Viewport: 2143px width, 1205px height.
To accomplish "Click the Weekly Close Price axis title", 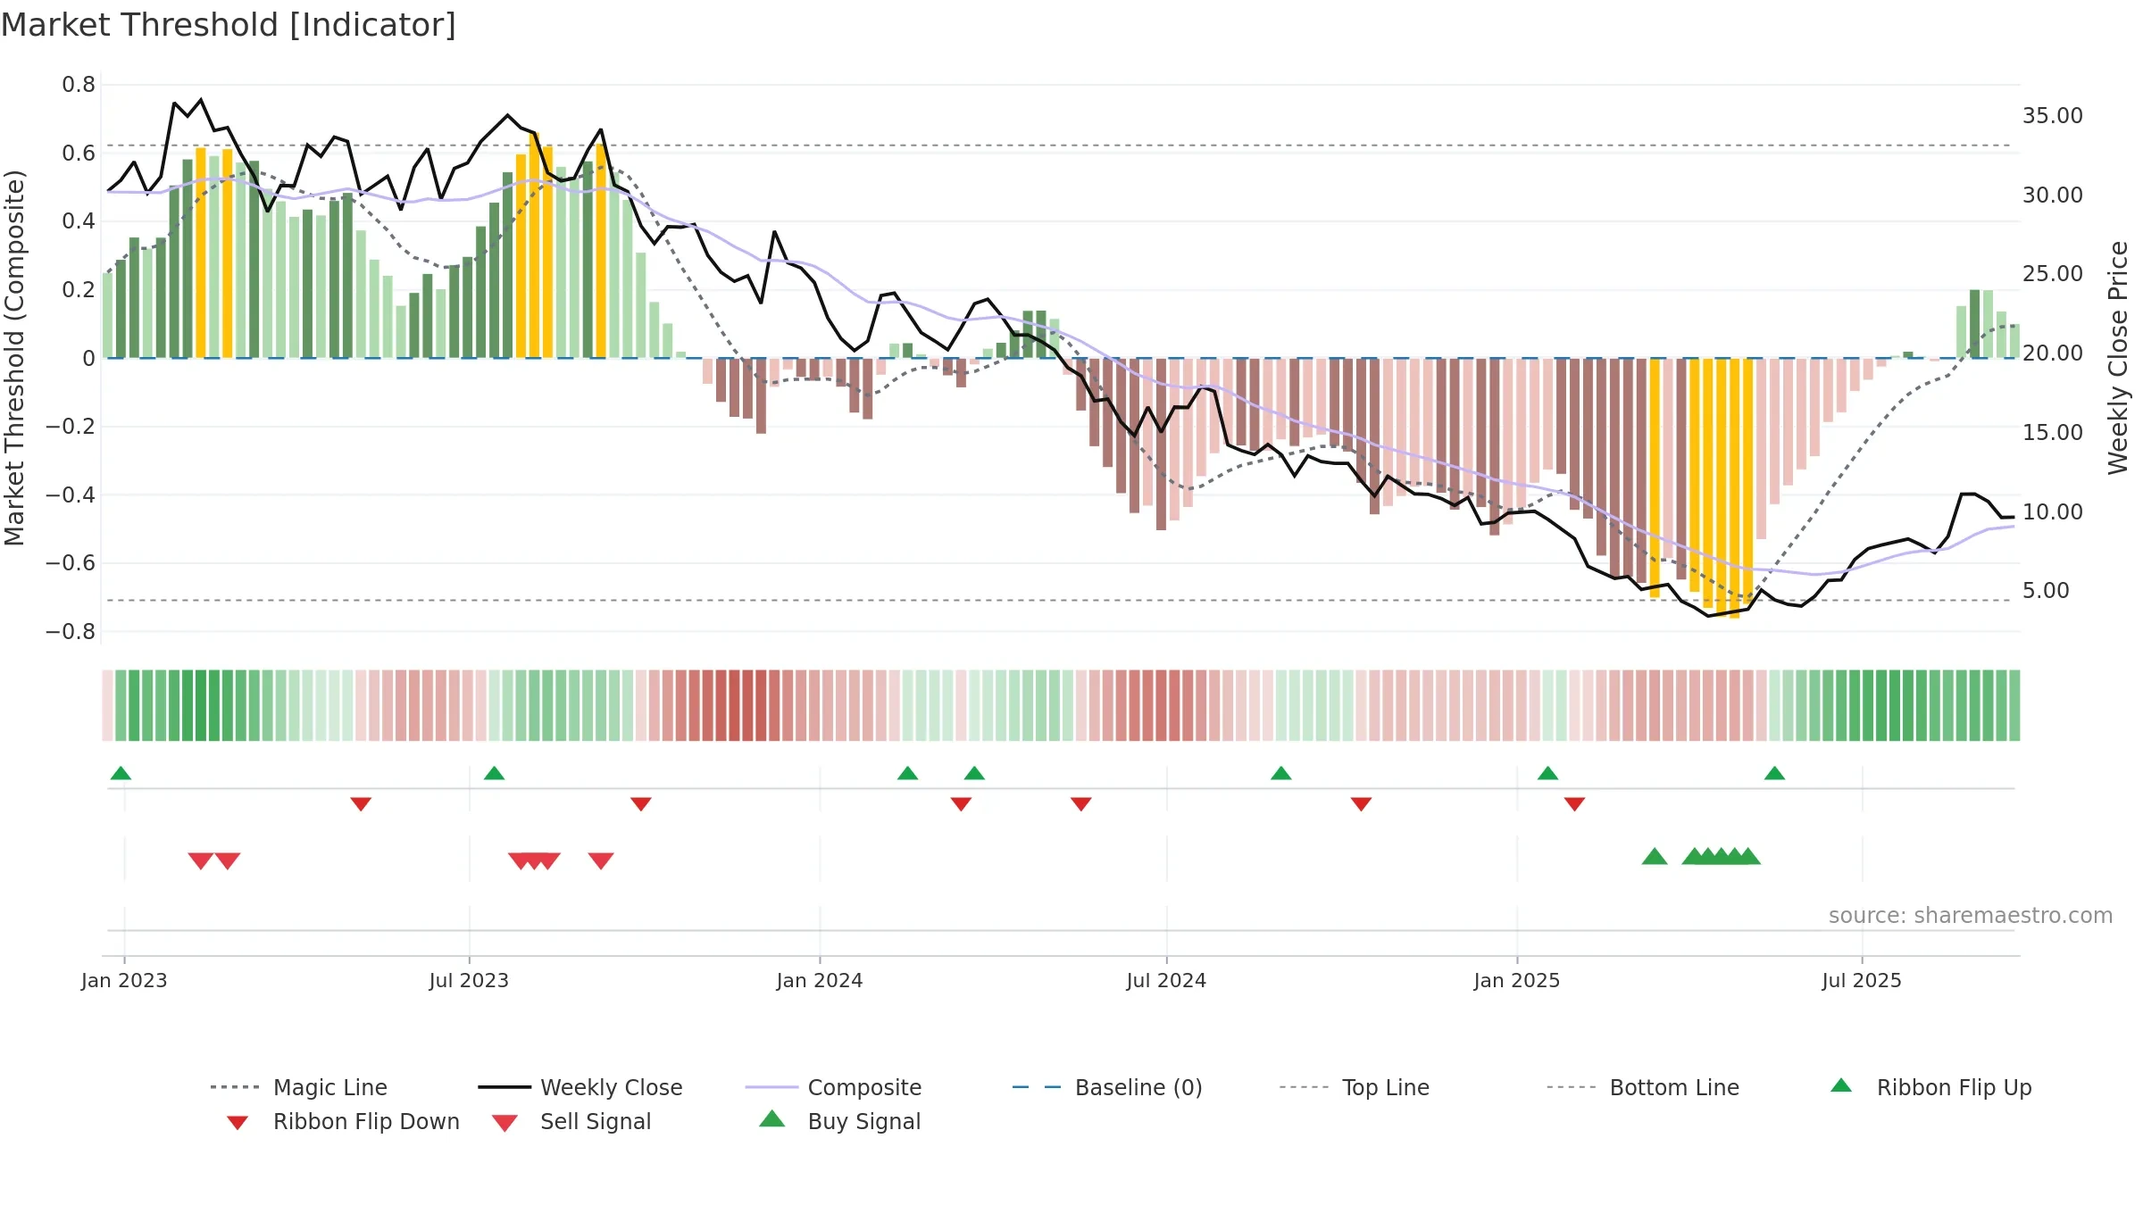I will point(2118,357).
